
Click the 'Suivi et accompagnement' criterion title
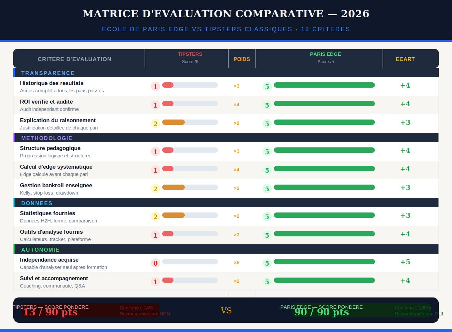(54, 278)
